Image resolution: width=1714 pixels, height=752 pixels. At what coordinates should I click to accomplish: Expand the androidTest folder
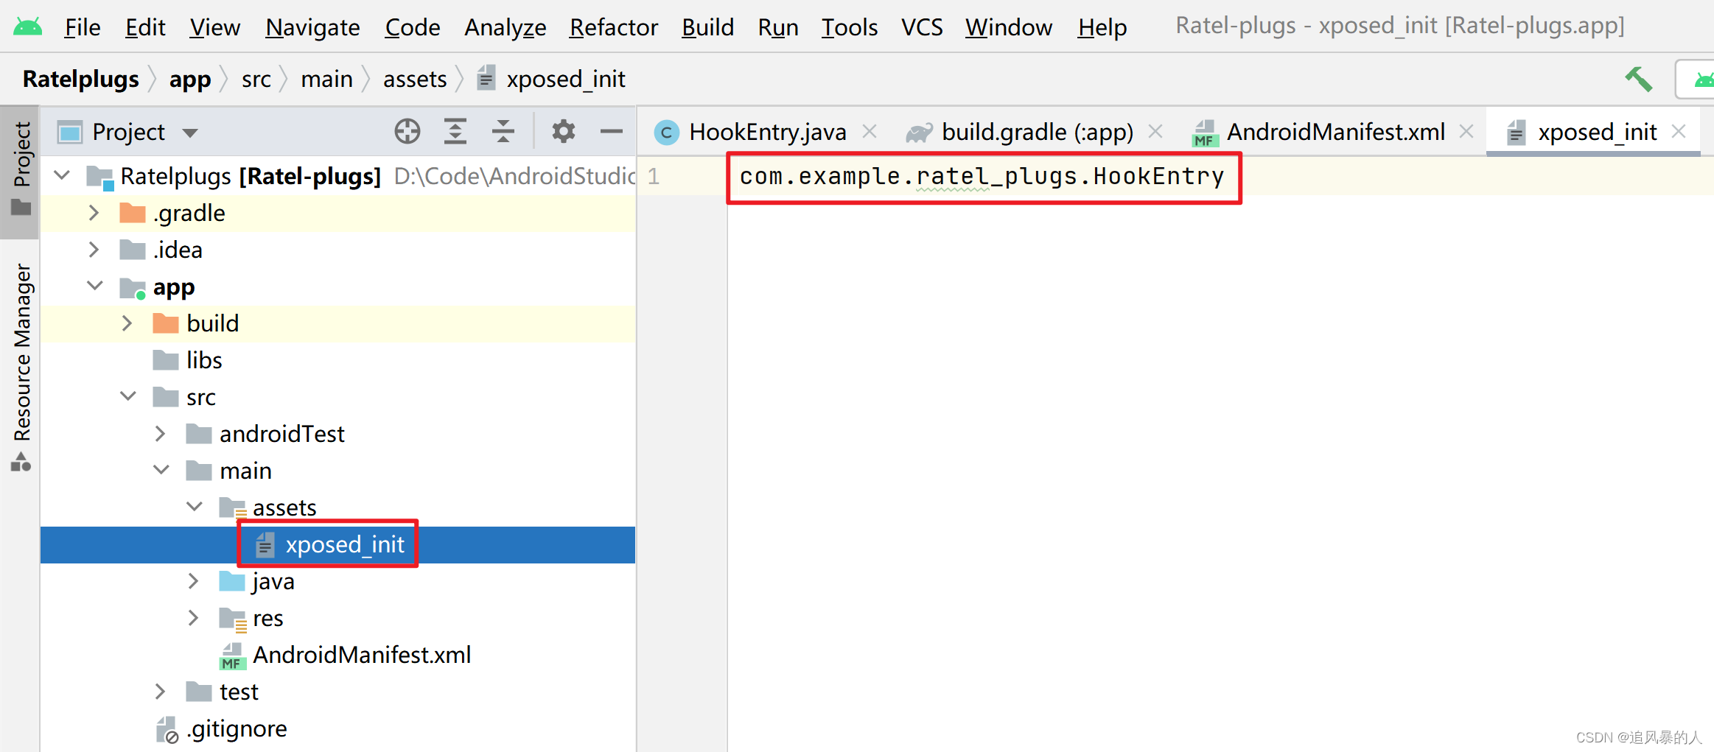click(160, 434)
